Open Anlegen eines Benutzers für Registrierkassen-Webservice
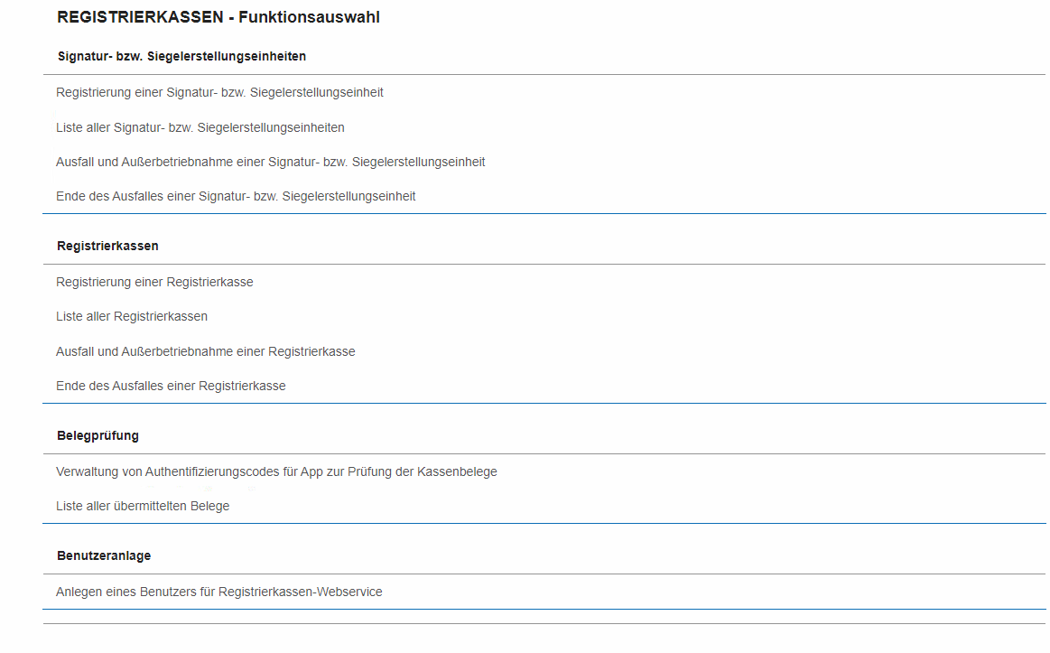This screenshot has width=1050, height=653. pos(218,592)
